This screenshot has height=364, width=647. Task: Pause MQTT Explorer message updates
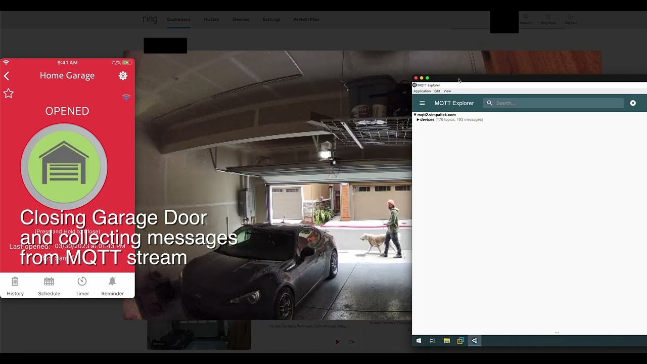(x=633, y=103)
